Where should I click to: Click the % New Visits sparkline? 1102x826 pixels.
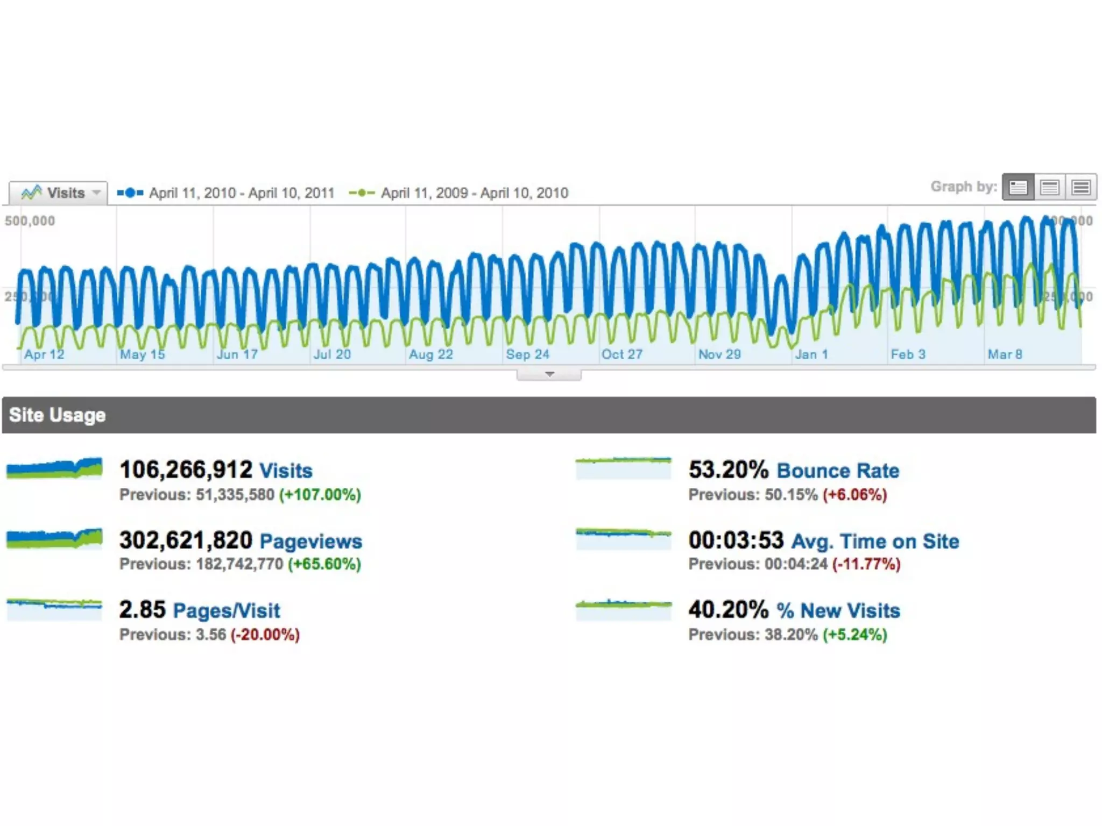click(623, 609)
